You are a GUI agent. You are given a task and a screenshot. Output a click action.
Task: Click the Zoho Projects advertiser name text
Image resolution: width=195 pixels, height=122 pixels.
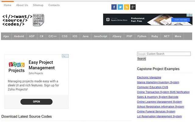coord(36,73)
